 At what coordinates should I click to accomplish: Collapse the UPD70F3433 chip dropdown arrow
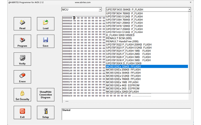pyautogui.click(x=189, y=10)
